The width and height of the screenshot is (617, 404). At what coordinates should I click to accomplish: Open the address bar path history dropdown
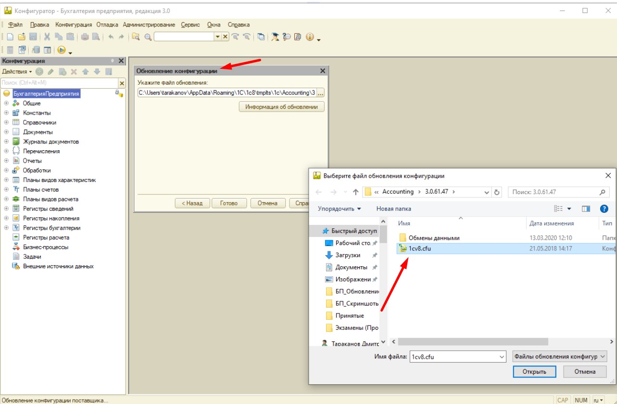(x=487, y=192)
